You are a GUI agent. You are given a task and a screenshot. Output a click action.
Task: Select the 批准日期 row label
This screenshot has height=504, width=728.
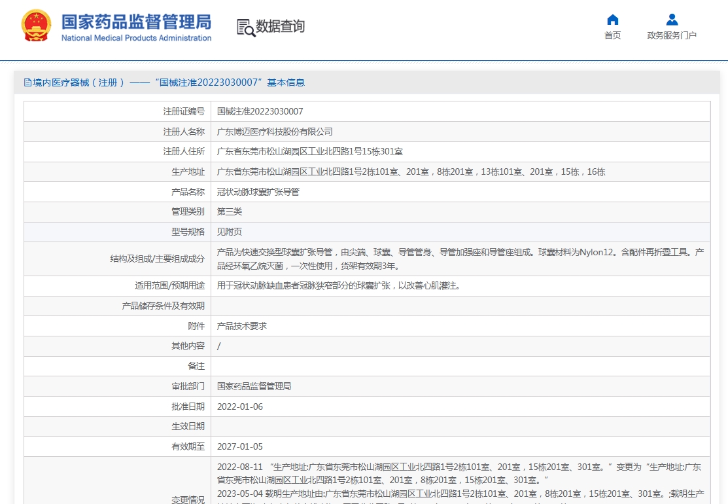pyautogui.click(x=188, y=406)
